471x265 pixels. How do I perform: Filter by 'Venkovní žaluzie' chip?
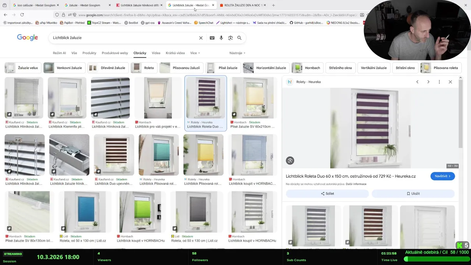tap(64, 68)
